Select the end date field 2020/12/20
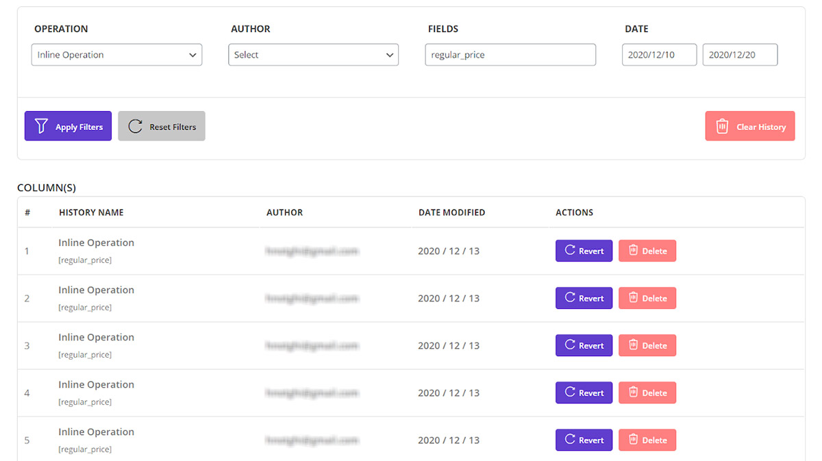 (740, 55)
